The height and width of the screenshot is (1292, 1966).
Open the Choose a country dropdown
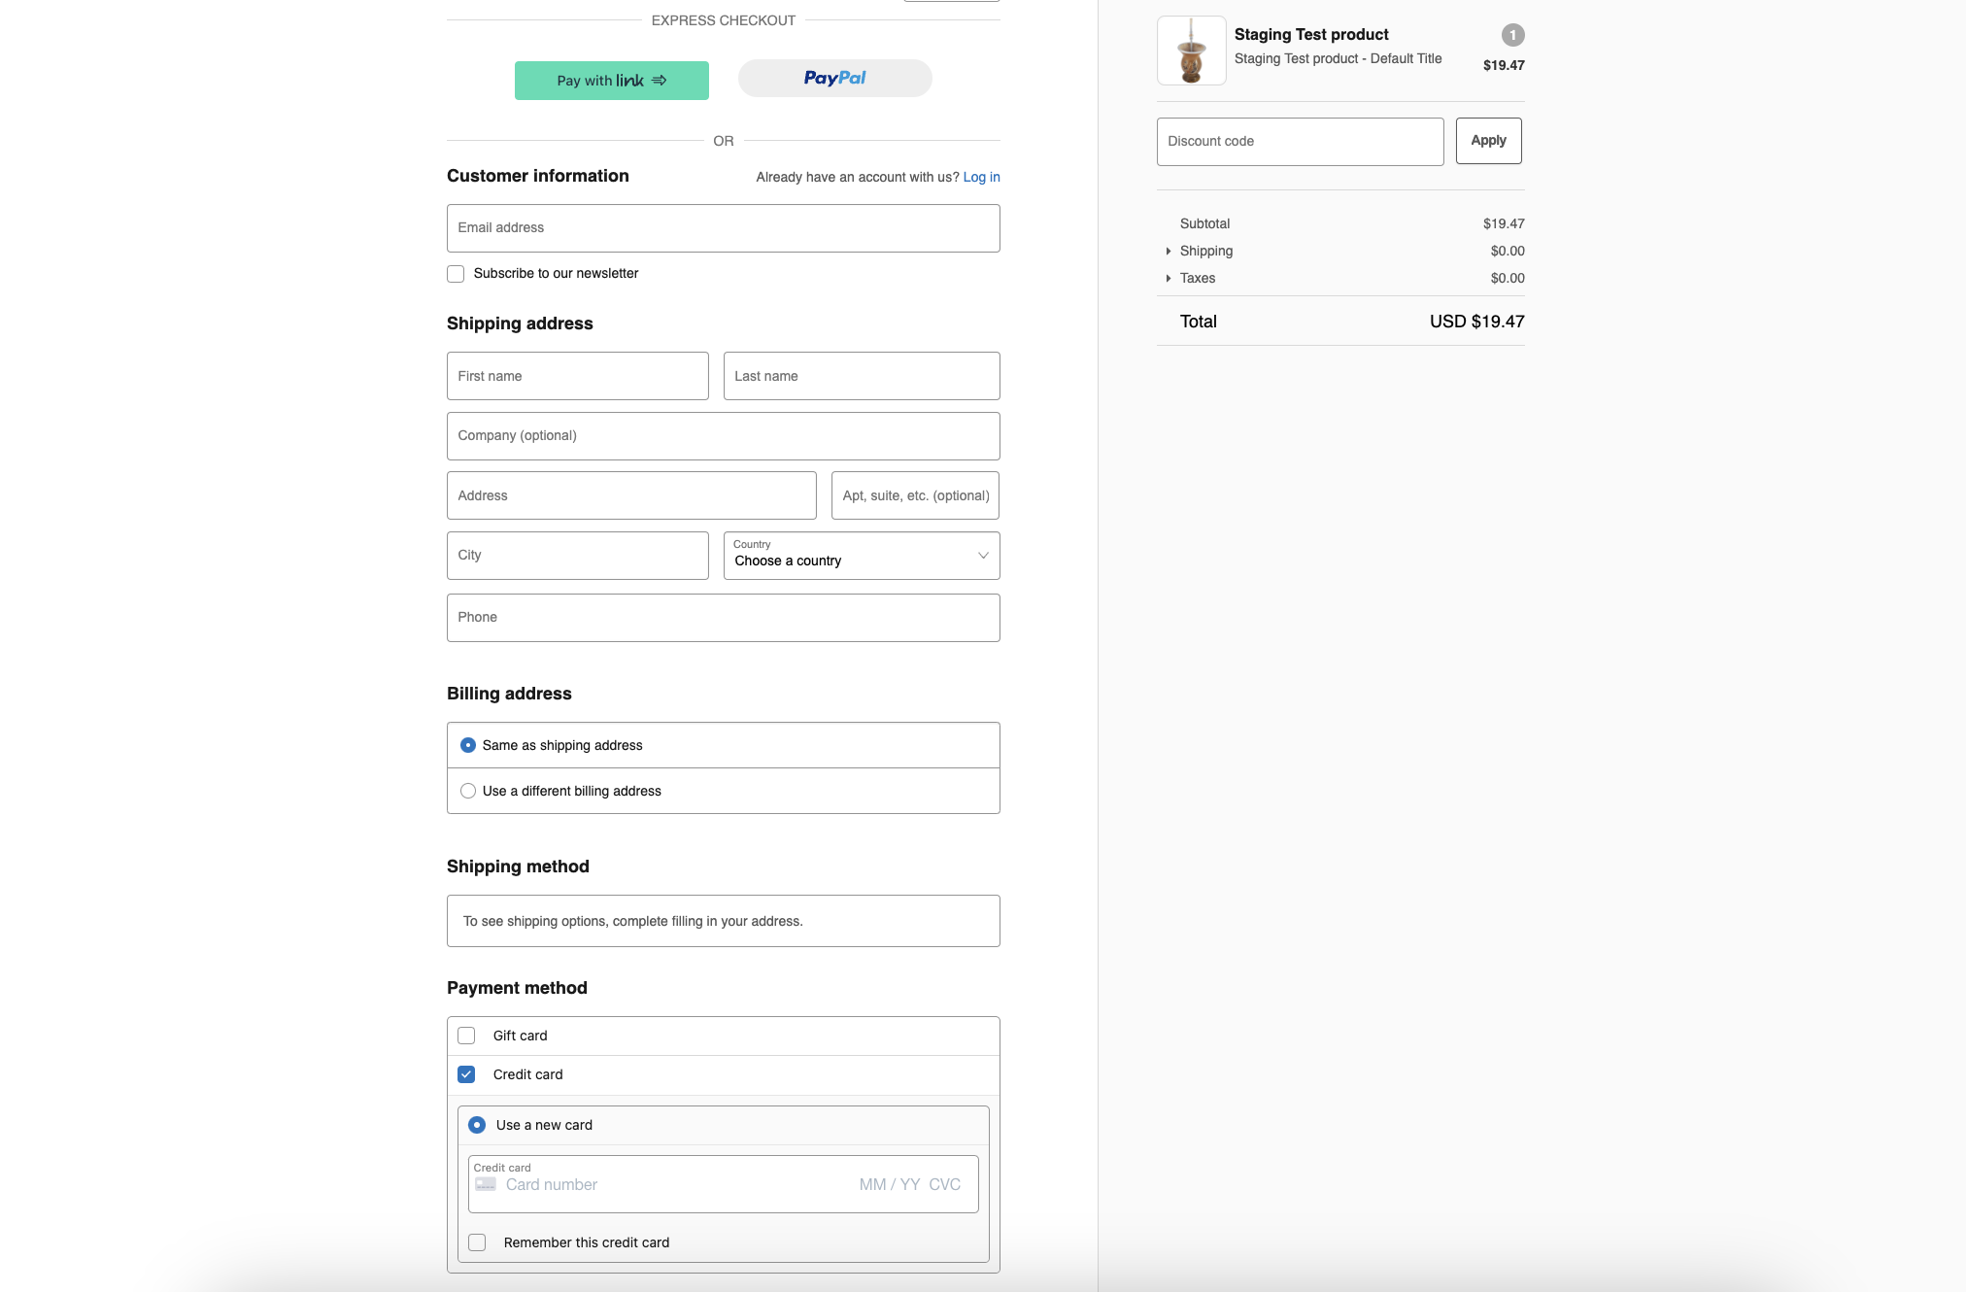tap(861, 555)
